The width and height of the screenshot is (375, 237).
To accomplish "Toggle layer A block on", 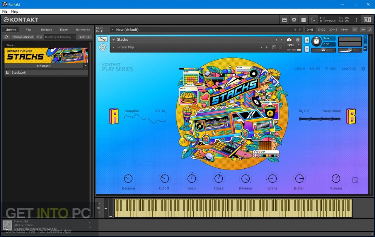I will click(x=114, y=116).
